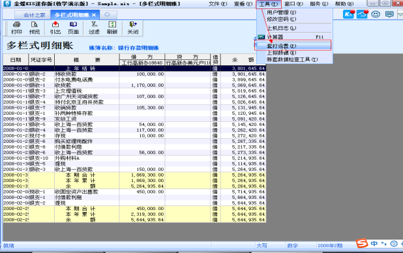Select the 上年结转 ledger row
The image size is (403, 253).
click(134, 68)
